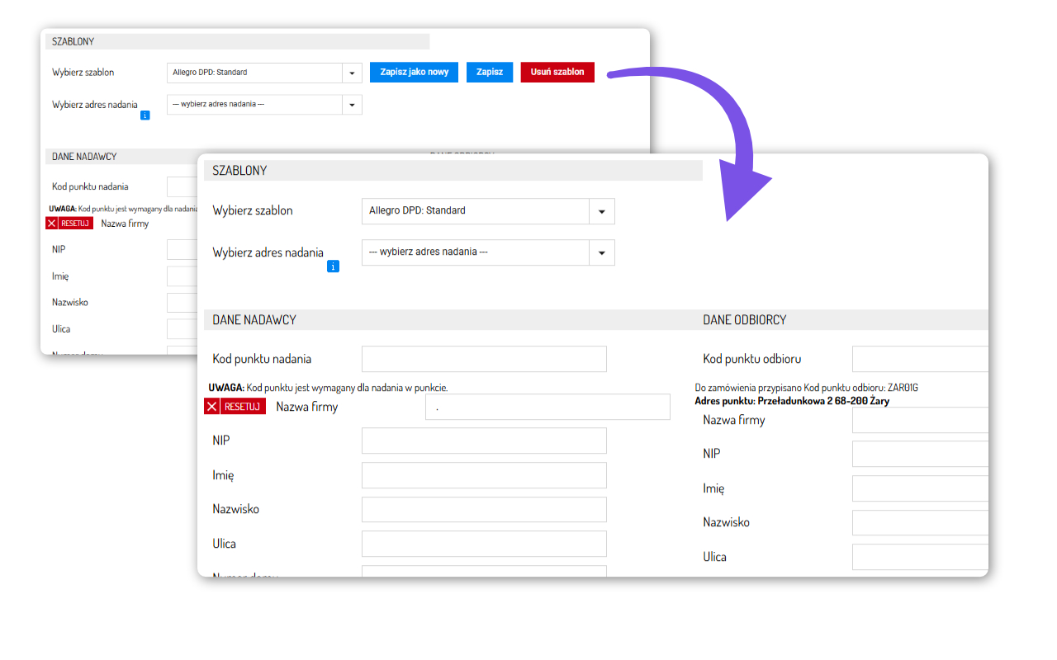This screenshot has height=660, width=1057.
Task: Open the front panel "Wybierz szablon" dropdown arrow
Action: pos(601,211)
